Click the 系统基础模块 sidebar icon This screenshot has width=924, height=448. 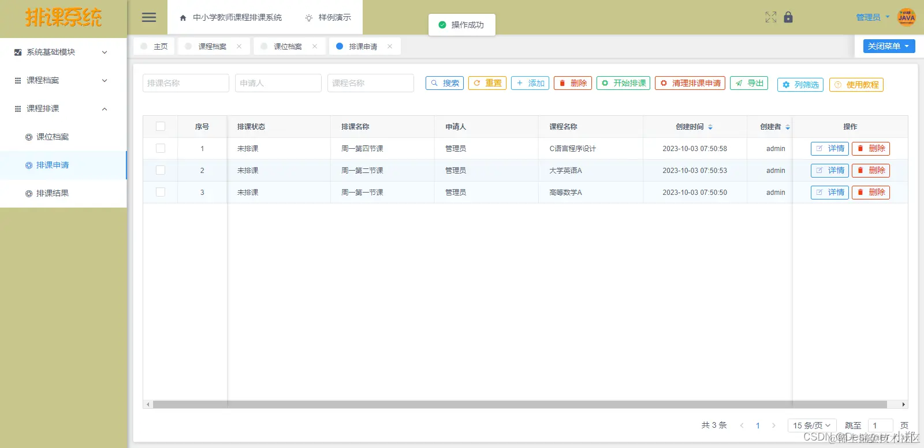tap(18, 52)
